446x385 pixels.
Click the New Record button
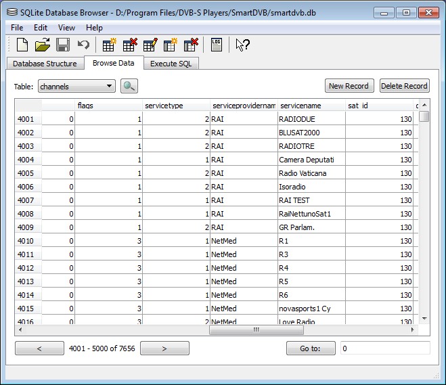[x=349, y=86]
